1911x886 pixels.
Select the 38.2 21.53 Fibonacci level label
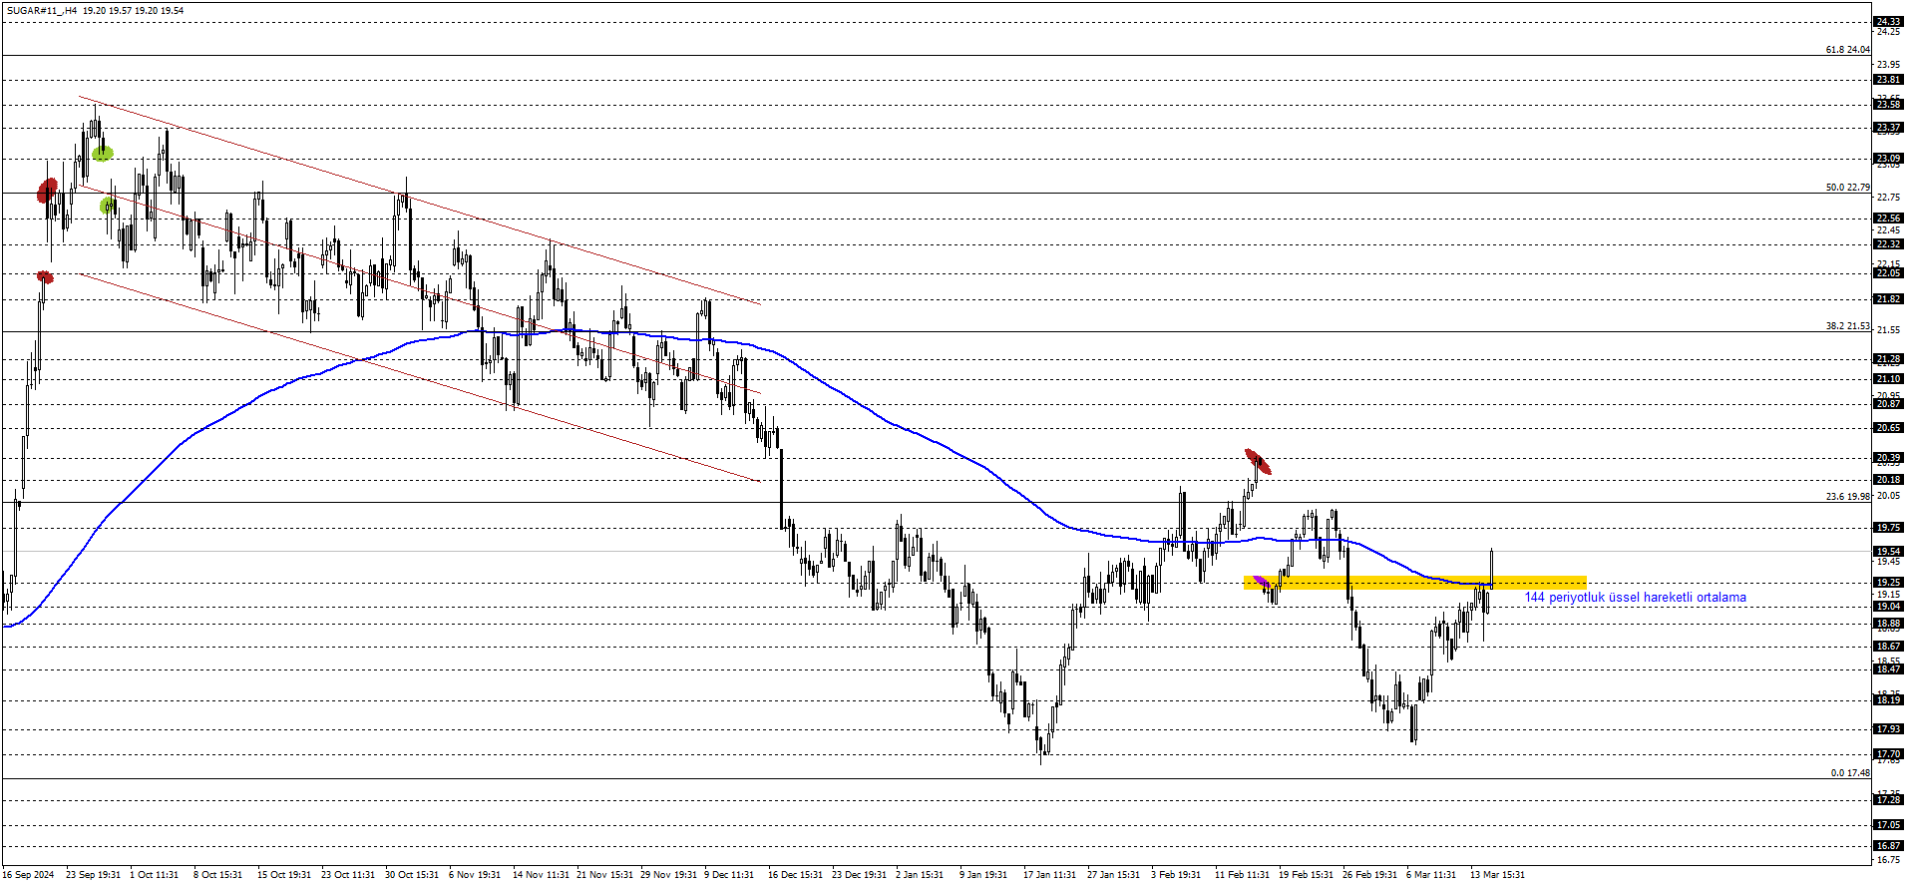[x=1847, y=325]
